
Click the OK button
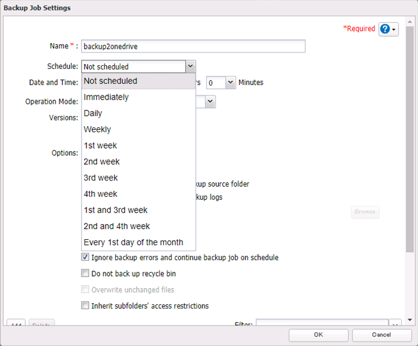pos(318,335)
